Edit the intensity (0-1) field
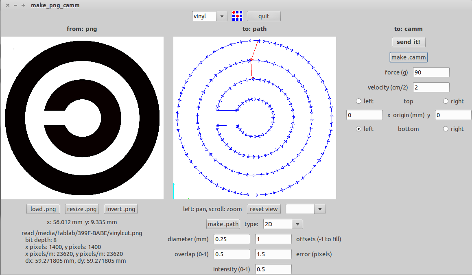 (273, 269)
